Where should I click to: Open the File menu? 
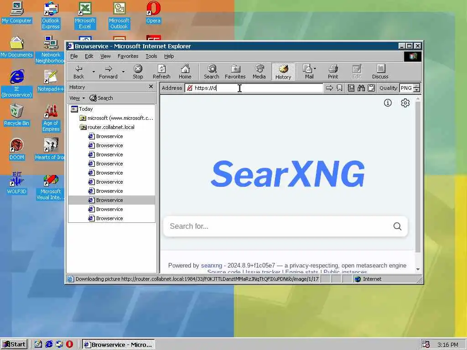74,56
